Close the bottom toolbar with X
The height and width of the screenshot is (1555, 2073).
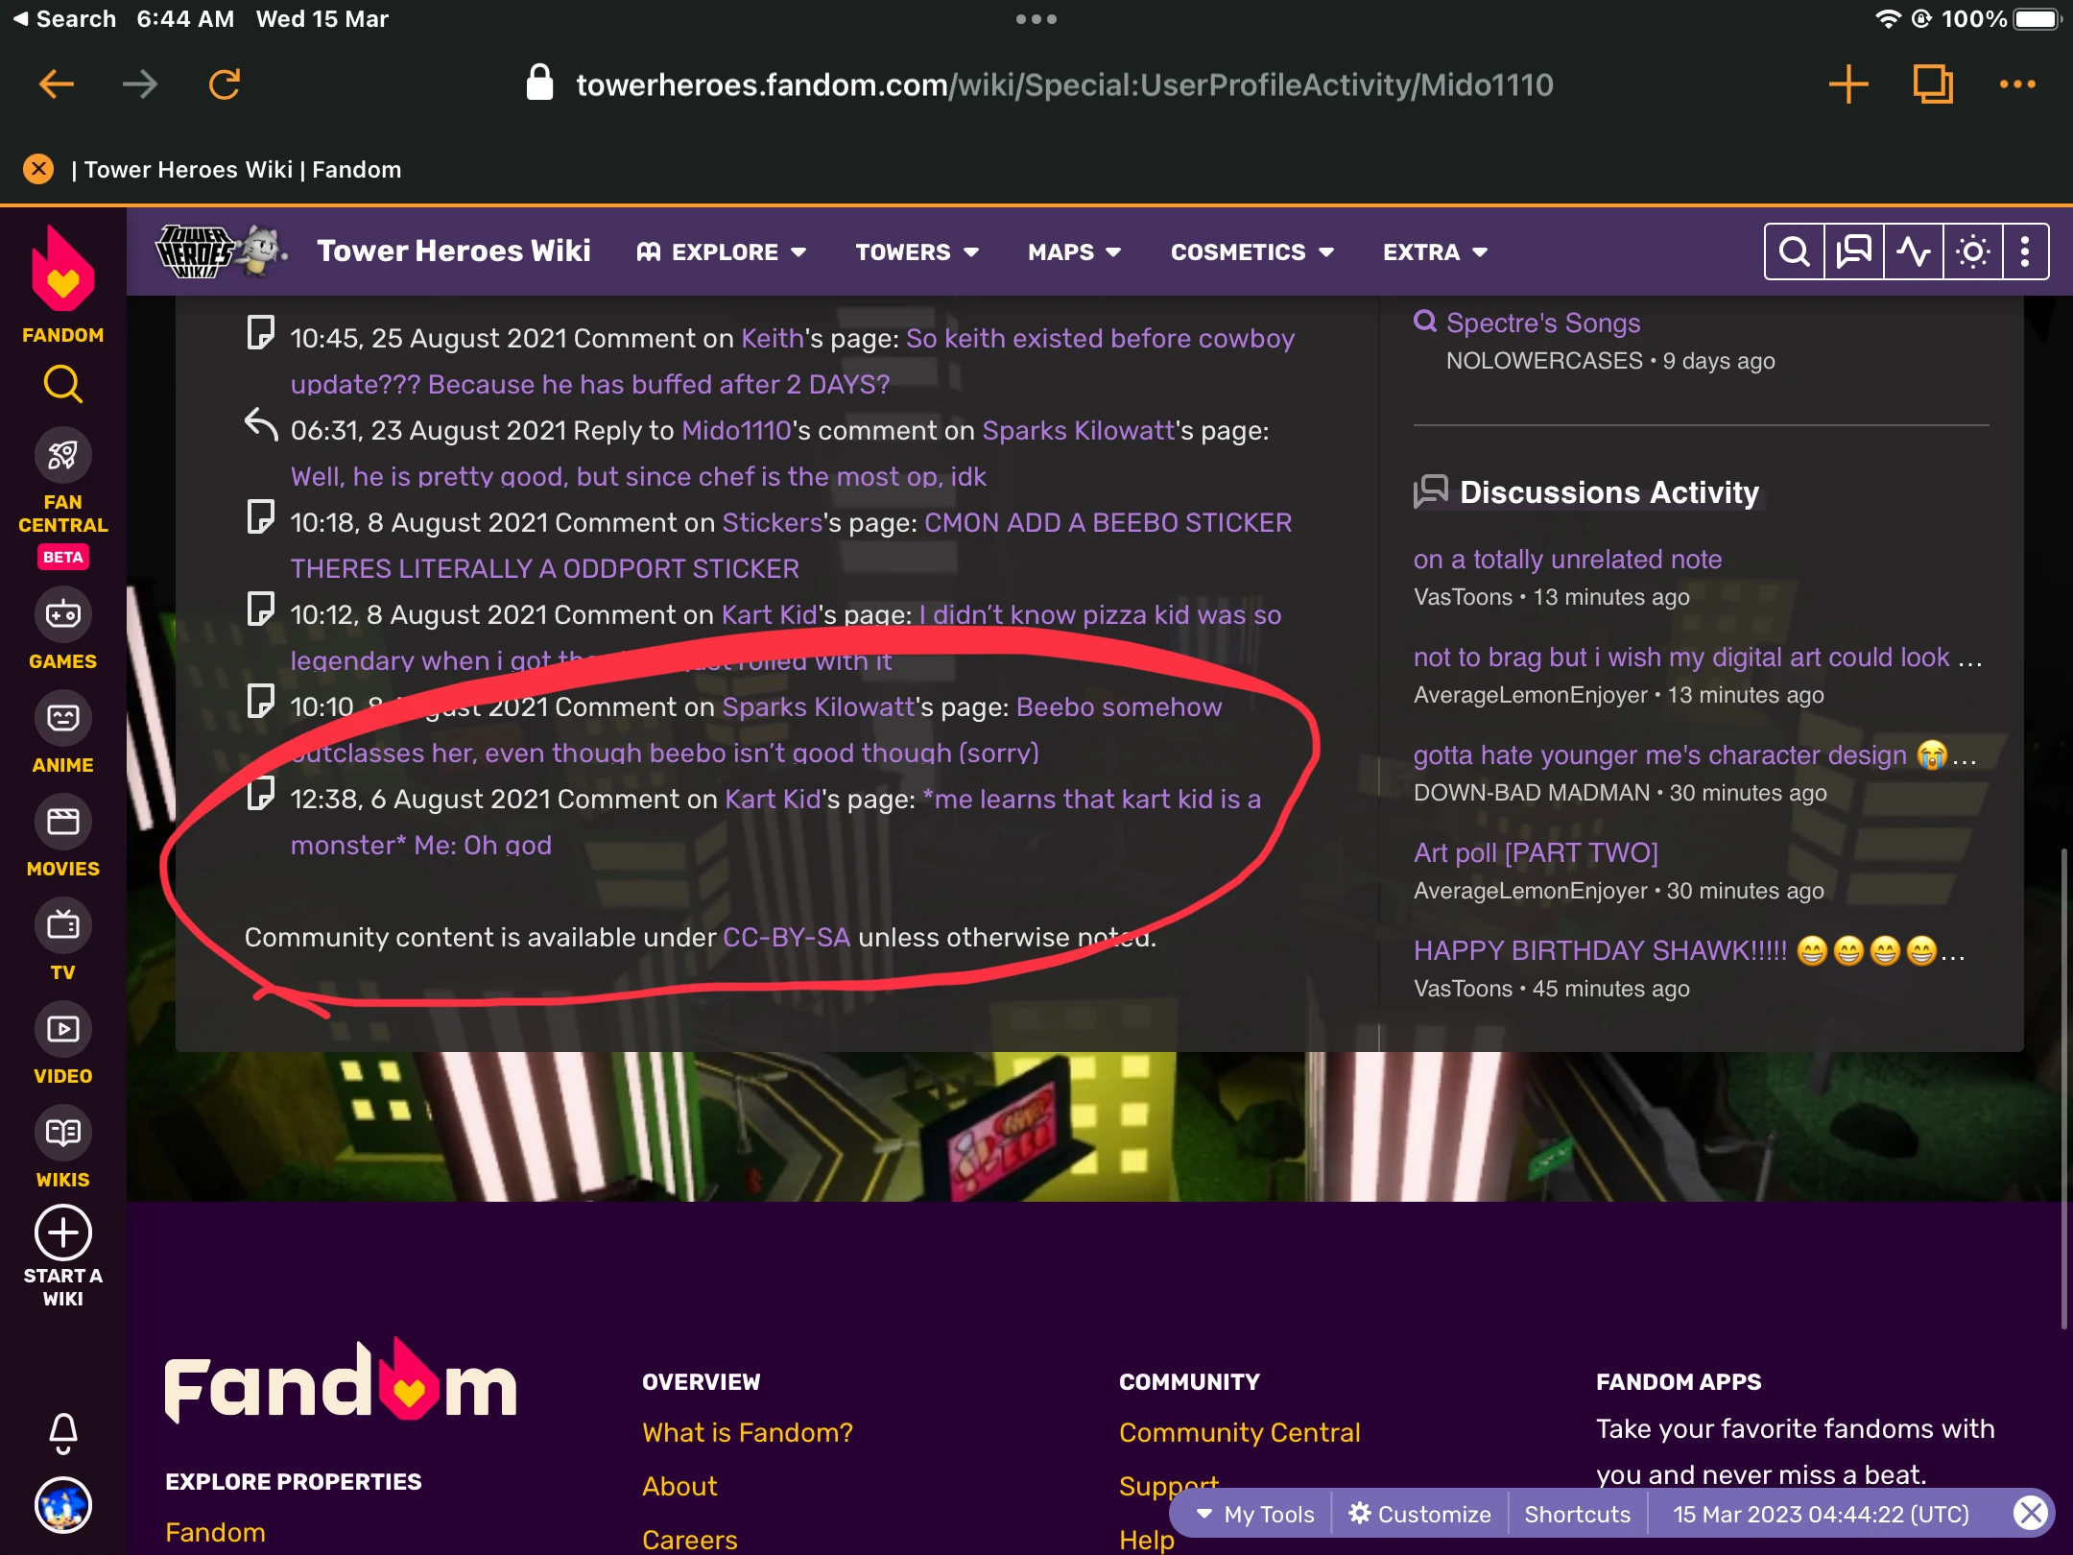(x=2030, y=1514)
